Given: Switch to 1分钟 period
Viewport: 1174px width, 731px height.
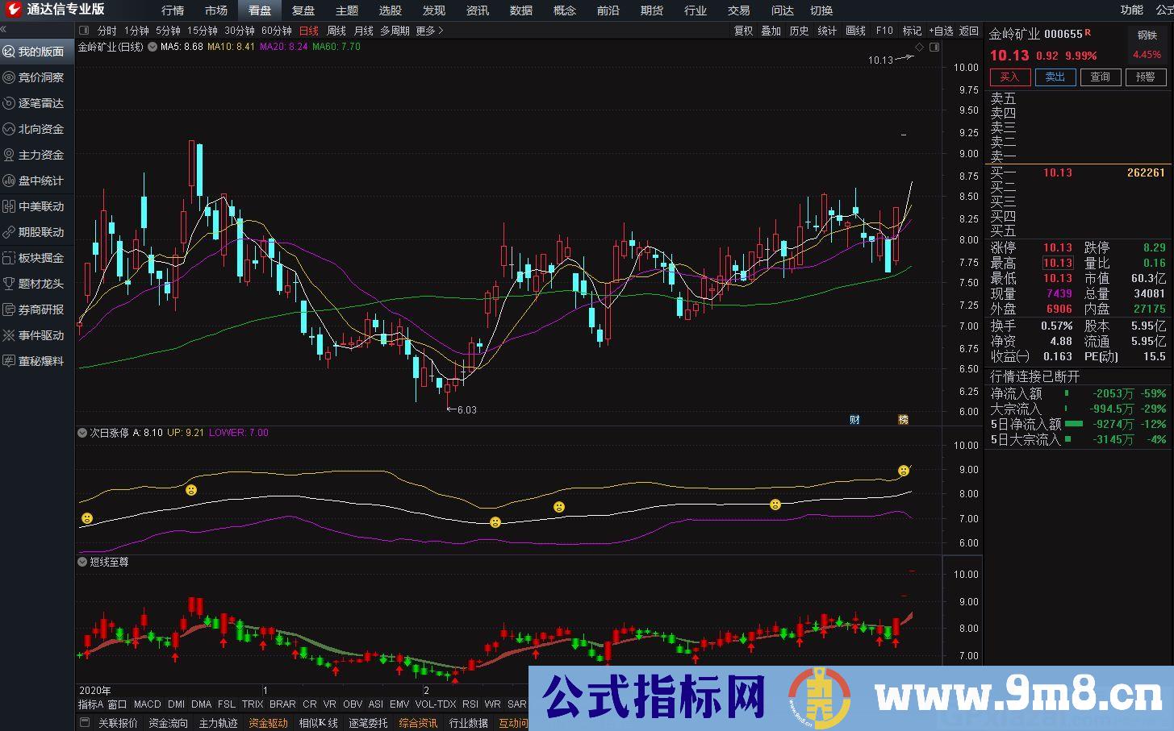Looking at the screenshot, I should click(136, 31).
